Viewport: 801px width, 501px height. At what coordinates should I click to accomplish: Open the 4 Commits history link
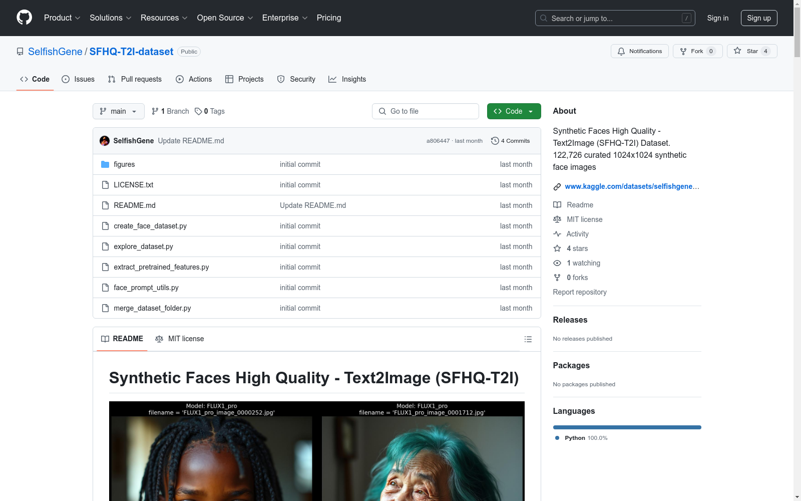tap(511, 141)
